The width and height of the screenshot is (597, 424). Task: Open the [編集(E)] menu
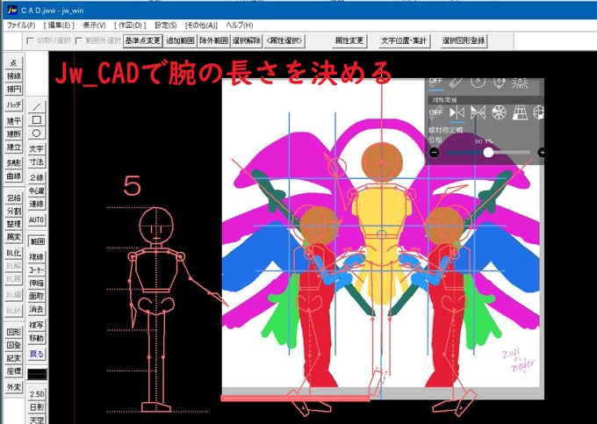[x=59, y=25]
